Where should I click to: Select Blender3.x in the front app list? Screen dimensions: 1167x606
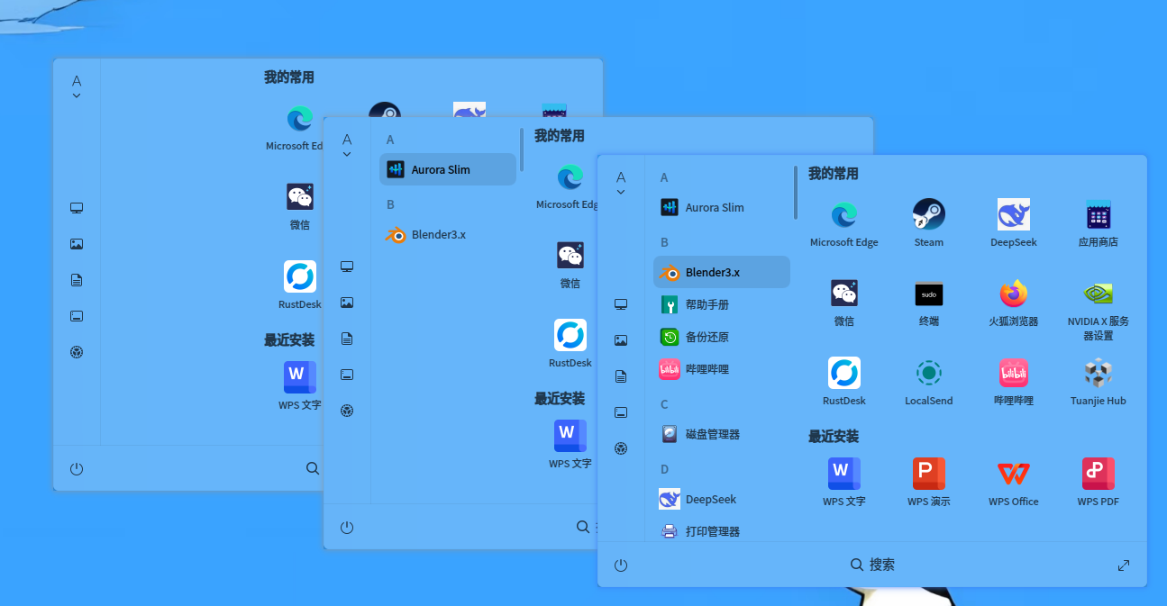[x=721, y=272]
